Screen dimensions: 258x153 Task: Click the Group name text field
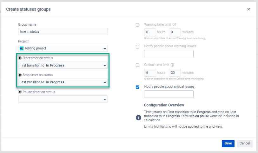[63, 32]
